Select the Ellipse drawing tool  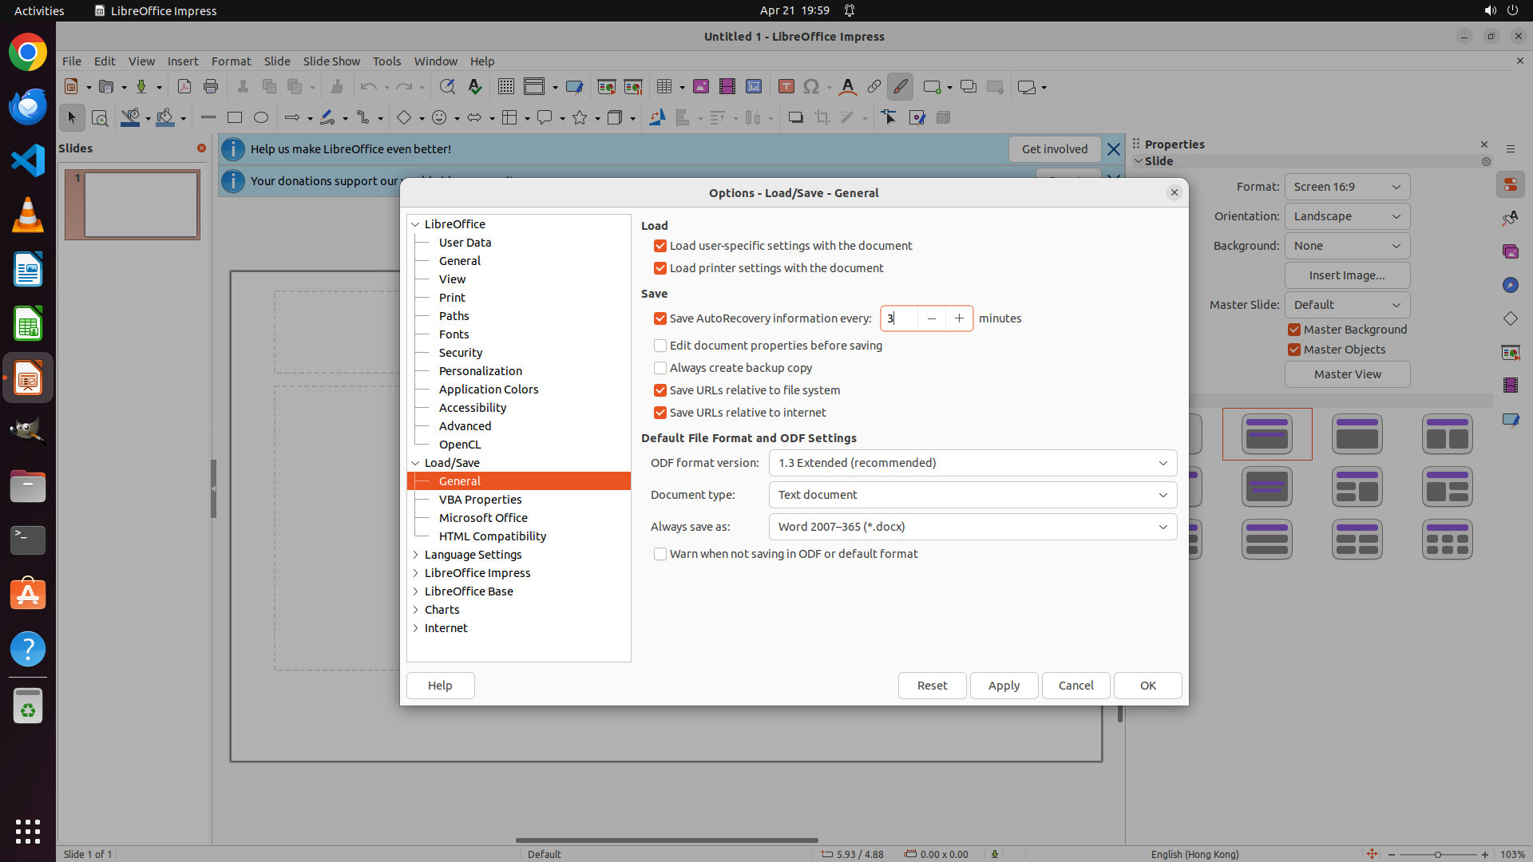261,118
